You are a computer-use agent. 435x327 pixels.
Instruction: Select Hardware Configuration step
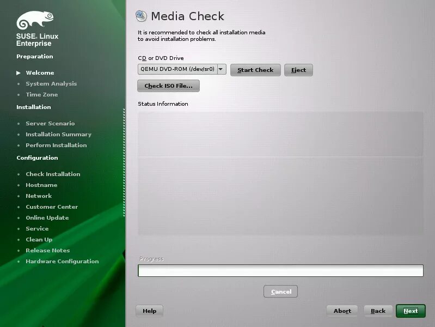(62, 262)
